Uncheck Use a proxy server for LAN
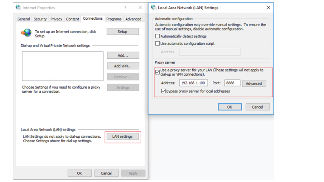Image resolution: width=324 pixels, height=182 pixels. [x=158, y=72]
